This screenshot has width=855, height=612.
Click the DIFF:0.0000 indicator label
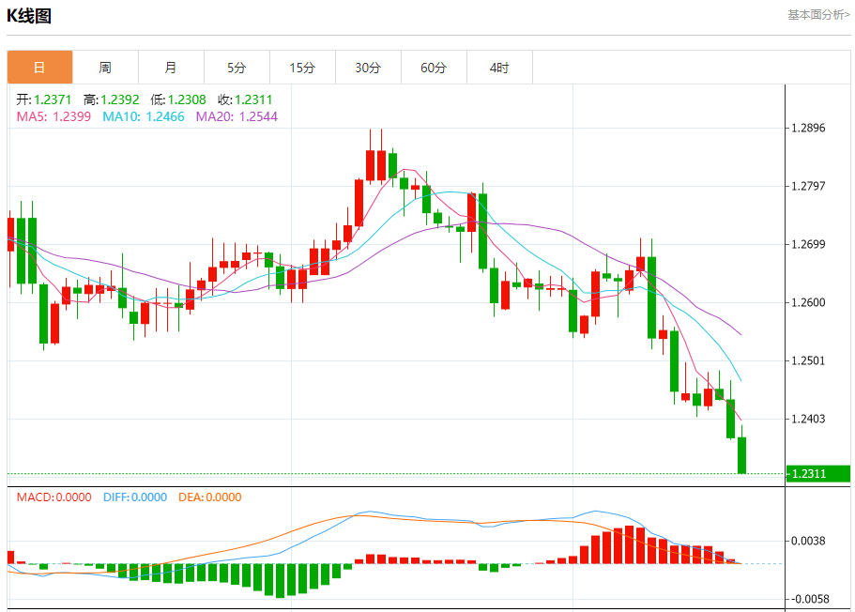pyautogui.click(x=135, y=497)
